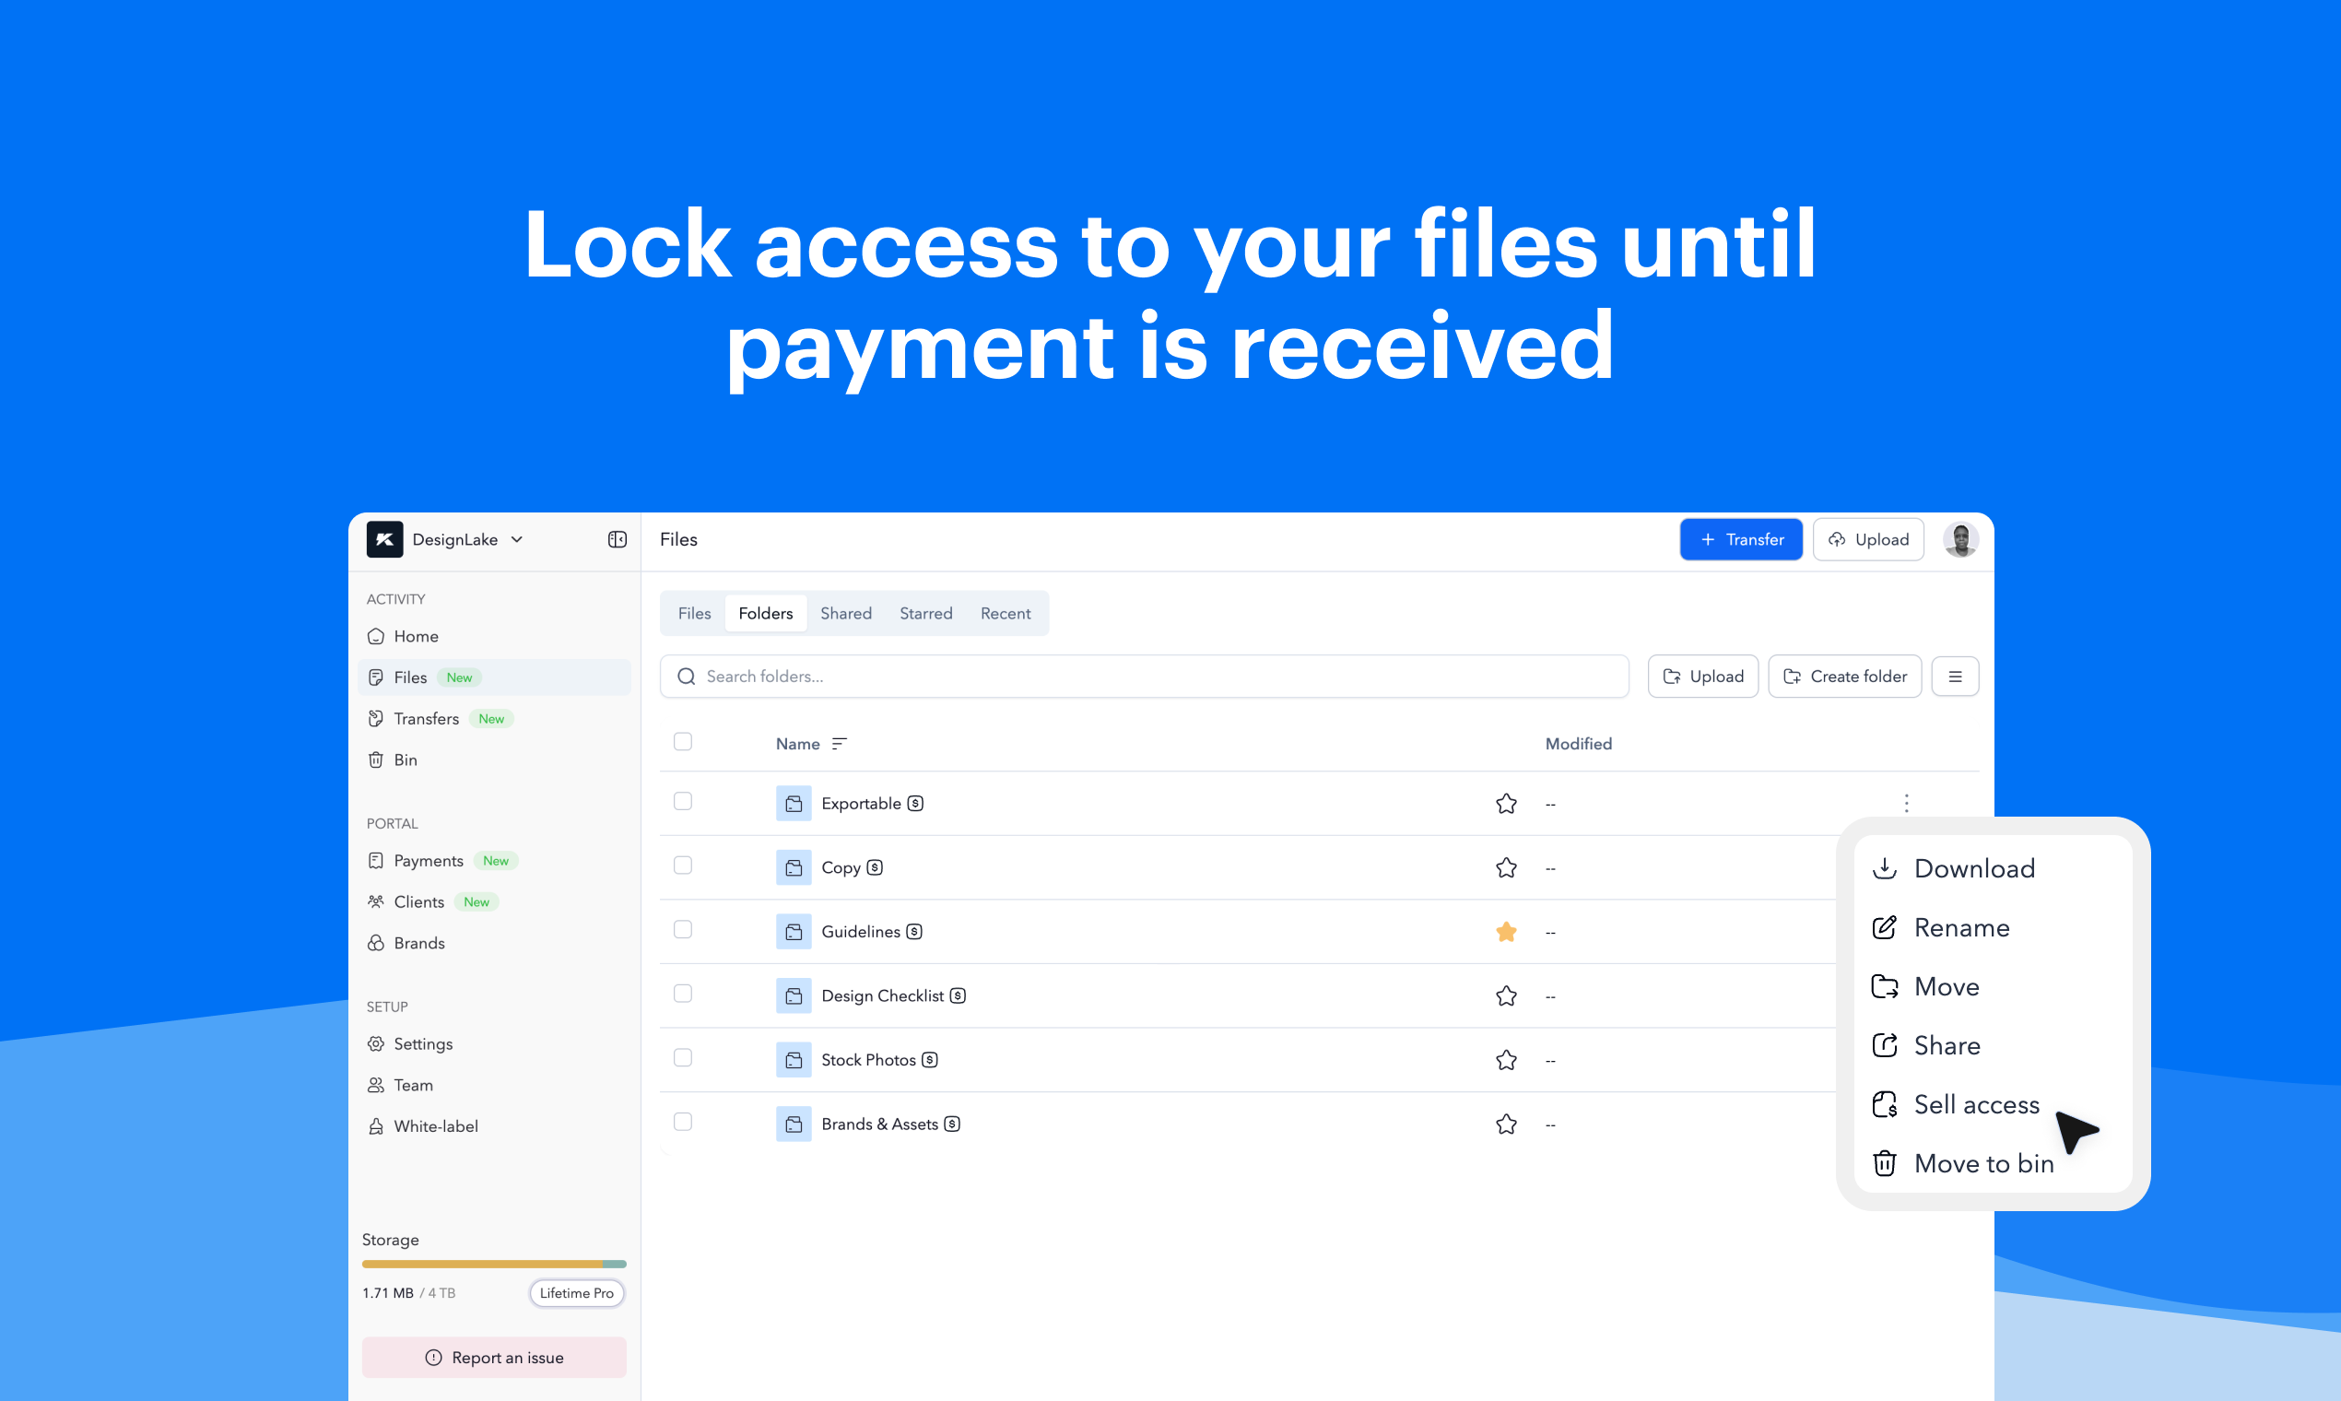Click the Storage usage progress bar
This screenshot has height=1401, width=2341.
(494, 1264)
